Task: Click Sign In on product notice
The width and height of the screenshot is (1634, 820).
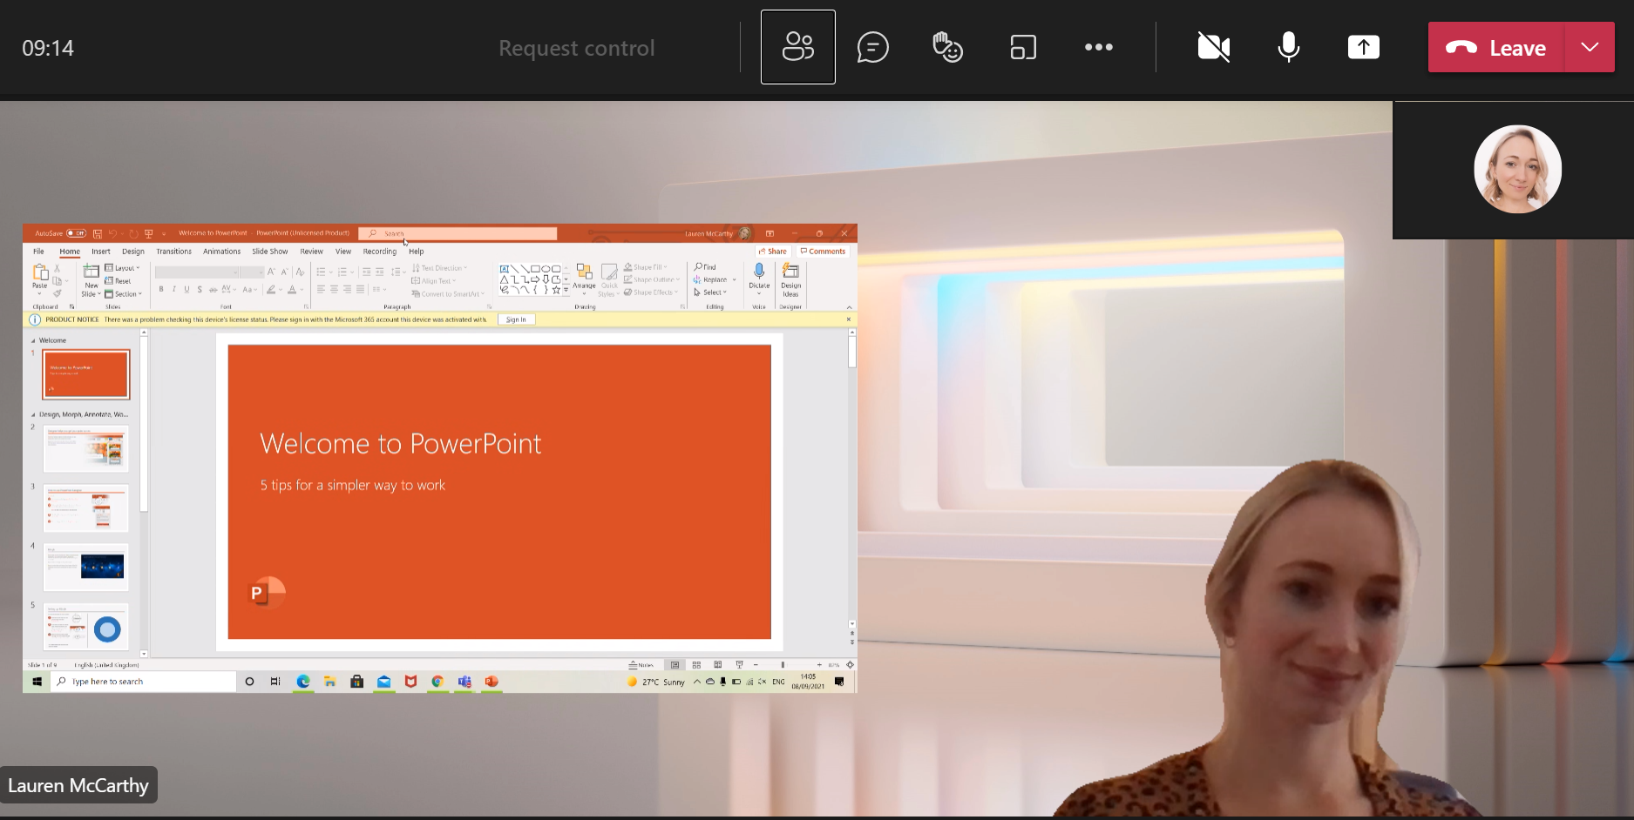Action: click(x=516, y=319)
